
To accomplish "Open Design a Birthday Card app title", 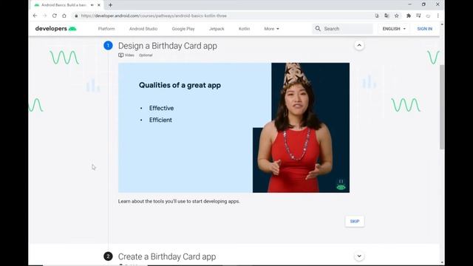I will point(168,46).
